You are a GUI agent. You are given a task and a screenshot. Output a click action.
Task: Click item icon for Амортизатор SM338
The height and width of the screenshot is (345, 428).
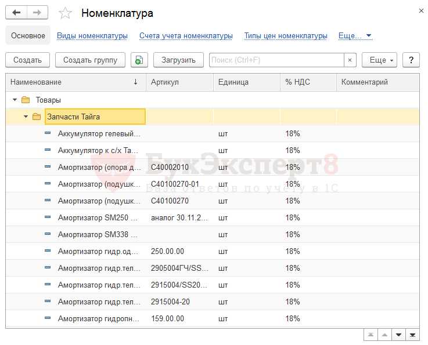pos(48,234)
